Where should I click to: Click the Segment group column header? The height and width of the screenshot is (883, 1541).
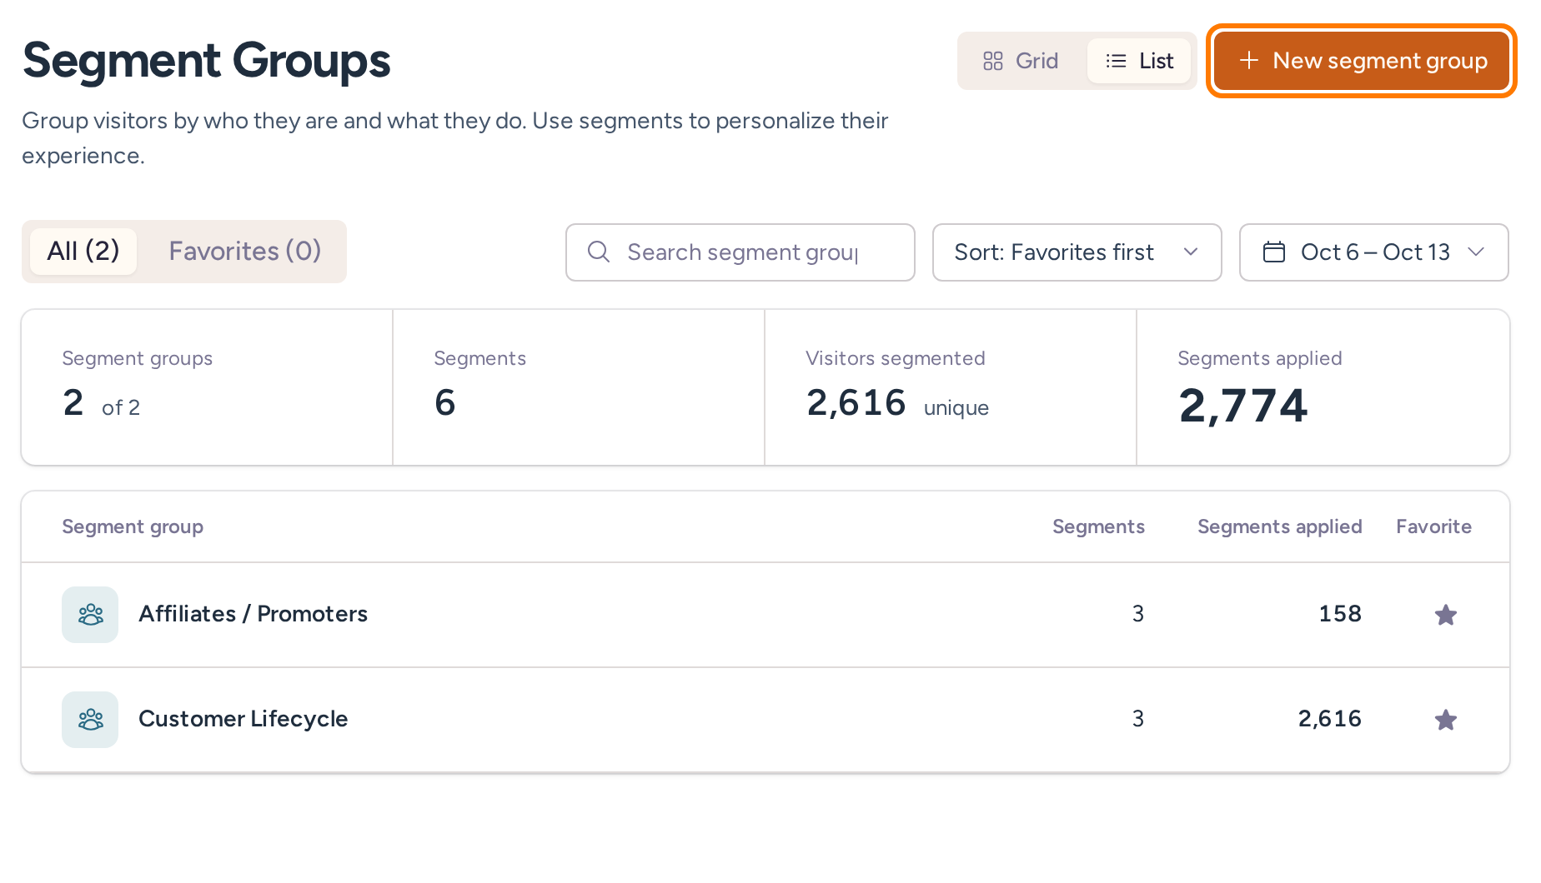point(133,526)
